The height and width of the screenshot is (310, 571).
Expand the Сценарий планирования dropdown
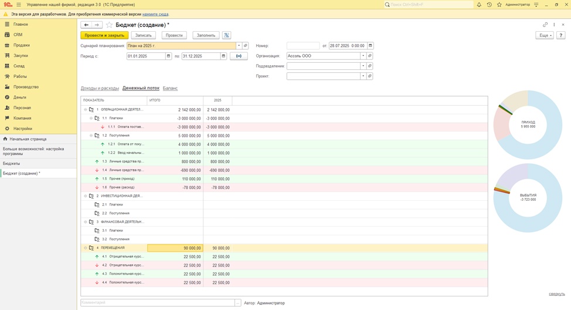point(239,46)
